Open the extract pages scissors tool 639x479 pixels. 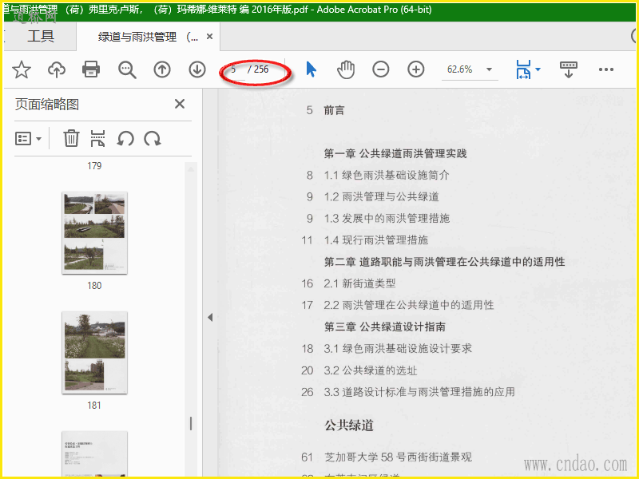pos(97,138)
